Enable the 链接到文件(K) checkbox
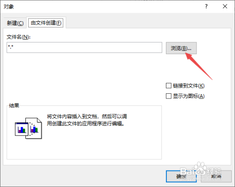 pyautogui.click(x=169, y=86)
